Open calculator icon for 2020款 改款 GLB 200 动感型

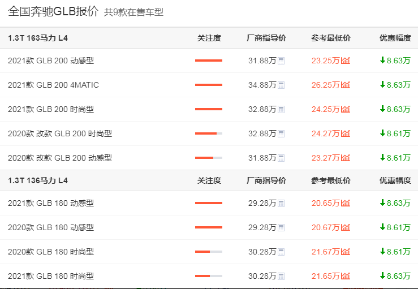(281, 158)
